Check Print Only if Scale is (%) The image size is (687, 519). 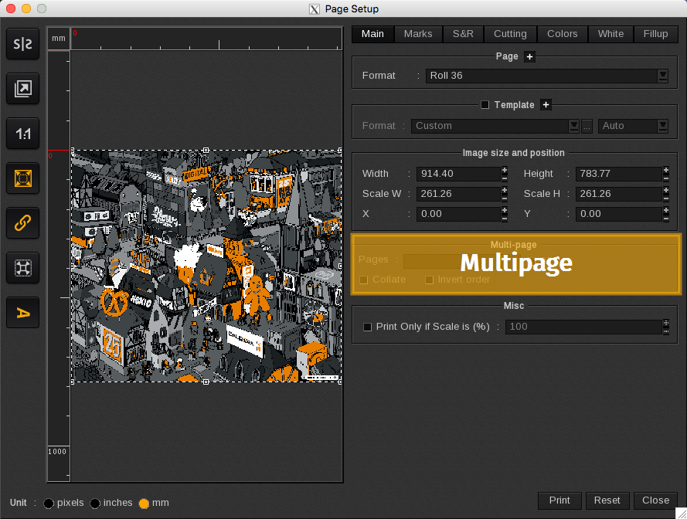click(x=368, y=327)
